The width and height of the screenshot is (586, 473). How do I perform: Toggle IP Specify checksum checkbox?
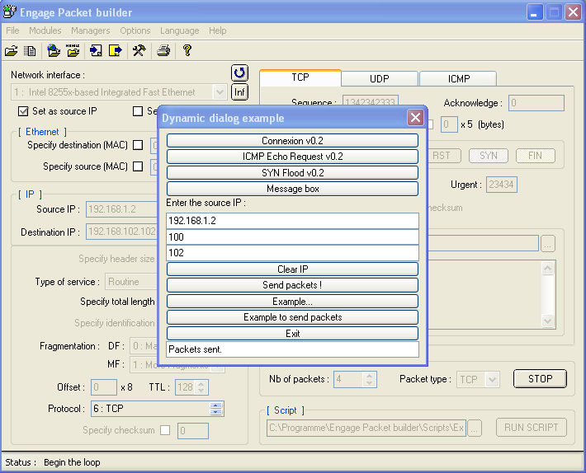point(165,430)
